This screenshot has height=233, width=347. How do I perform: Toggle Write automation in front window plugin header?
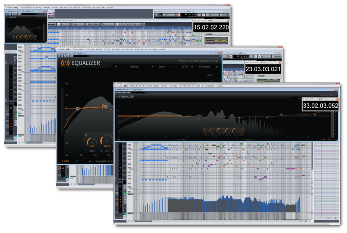(x=125, y=92)
